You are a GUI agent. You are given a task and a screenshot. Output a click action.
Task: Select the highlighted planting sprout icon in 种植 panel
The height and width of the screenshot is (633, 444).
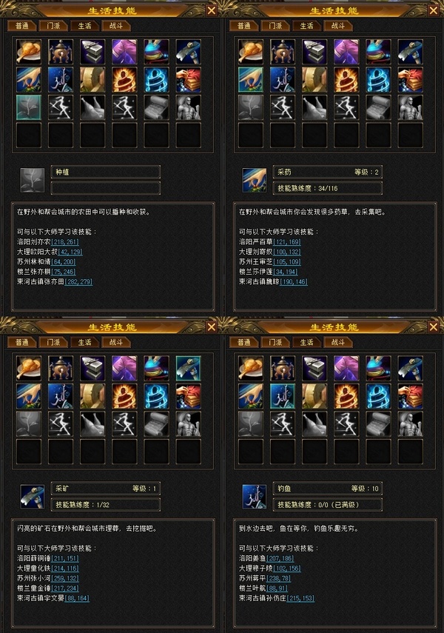(x=29, y=107)
